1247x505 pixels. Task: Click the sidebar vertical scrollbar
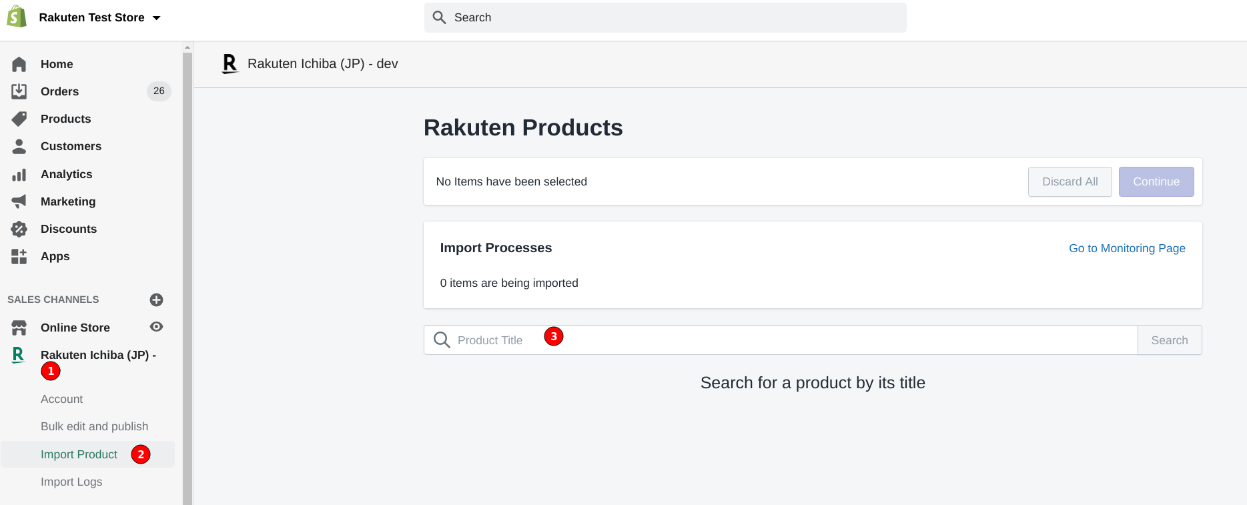[x=187, y=278]
